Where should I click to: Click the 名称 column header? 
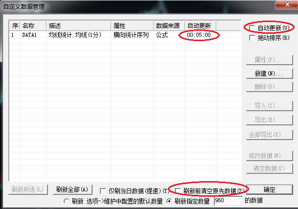point(33,25)
